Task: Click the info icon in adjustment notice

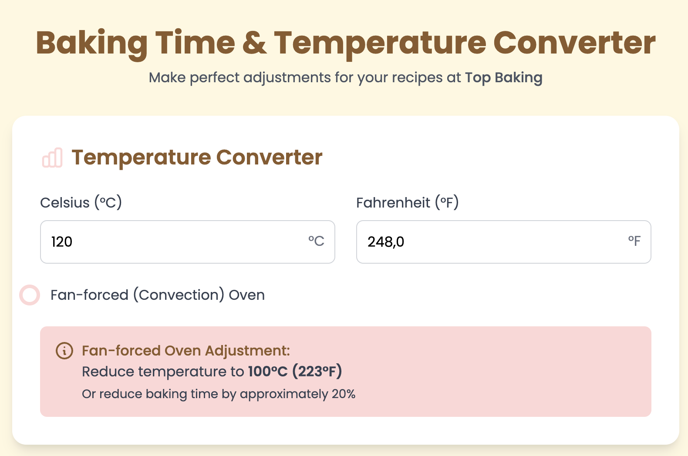Action: (64, 351)
